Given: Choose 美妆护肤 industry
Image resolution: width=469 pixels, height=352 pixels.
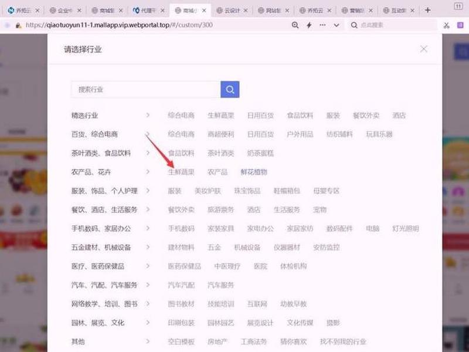Looking at the screenshot, I should 208,191.
